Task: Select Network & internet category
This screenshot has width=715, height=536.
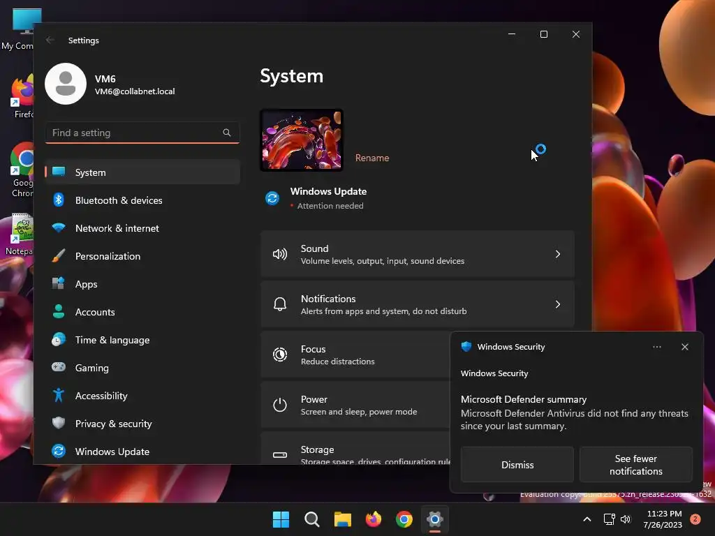Action: pos(142,228)
